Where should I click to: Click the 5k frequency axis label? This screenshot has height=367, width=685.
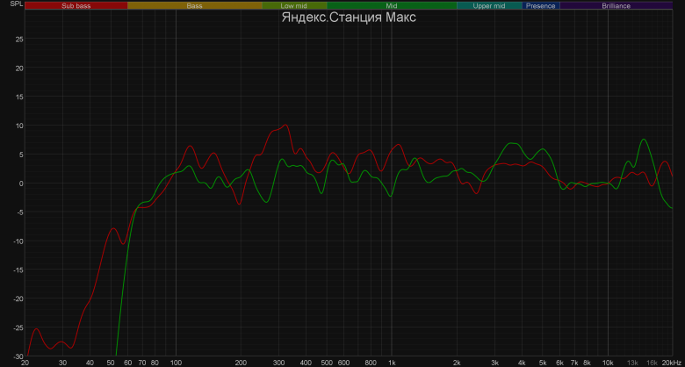click(543, 363)
